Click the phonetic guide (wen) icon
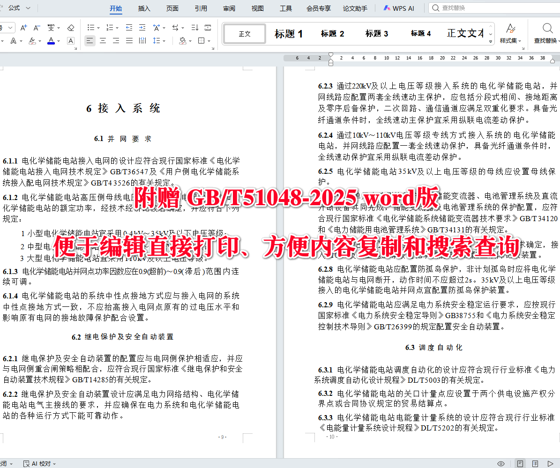Viewport: 560px width, 468px height. (51, 28)
